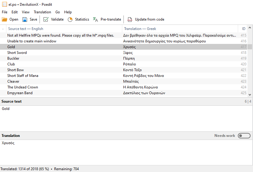
Task: Select the "Unable to create main window" row
Action: click(123, 41)
